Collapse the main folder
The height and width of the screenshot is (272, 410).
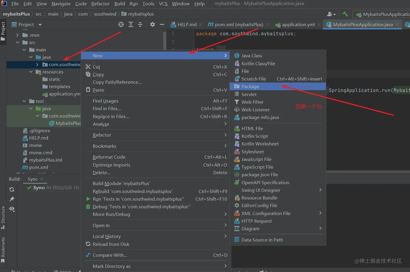coord(24,50)
